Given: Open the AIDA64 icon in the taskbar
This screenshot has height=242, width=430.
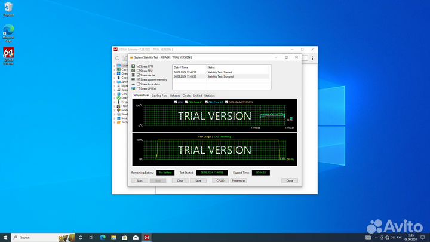Looking at the screenshot, I should coord(146,237).
